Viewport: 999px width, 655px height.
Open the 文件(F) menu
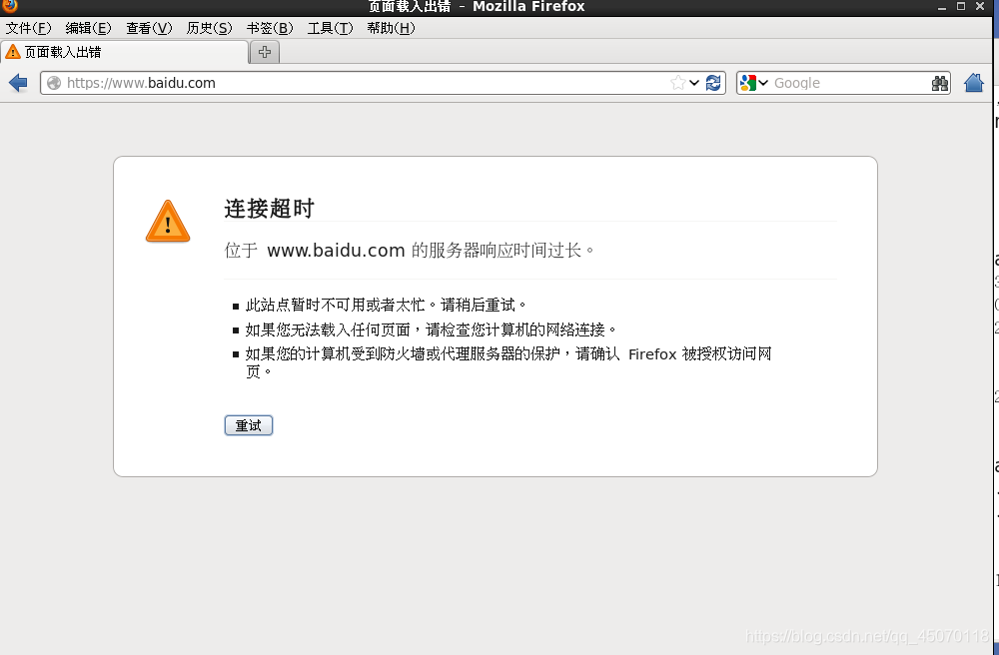[28, 28]
